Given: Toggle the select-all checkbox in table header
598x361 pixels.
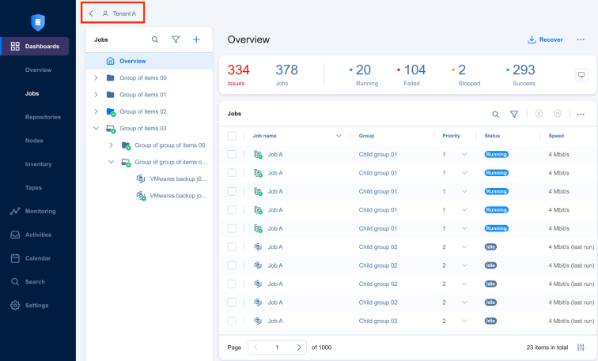Looking at the screenshot, I should click(x=232, y=136).
